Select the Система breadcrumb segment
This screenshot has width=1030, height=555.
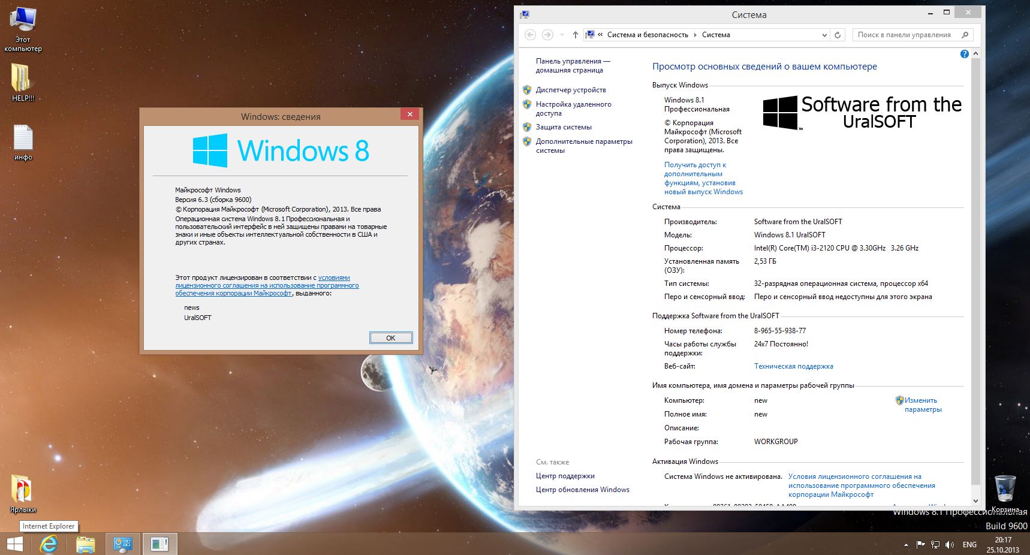point(716,35)
